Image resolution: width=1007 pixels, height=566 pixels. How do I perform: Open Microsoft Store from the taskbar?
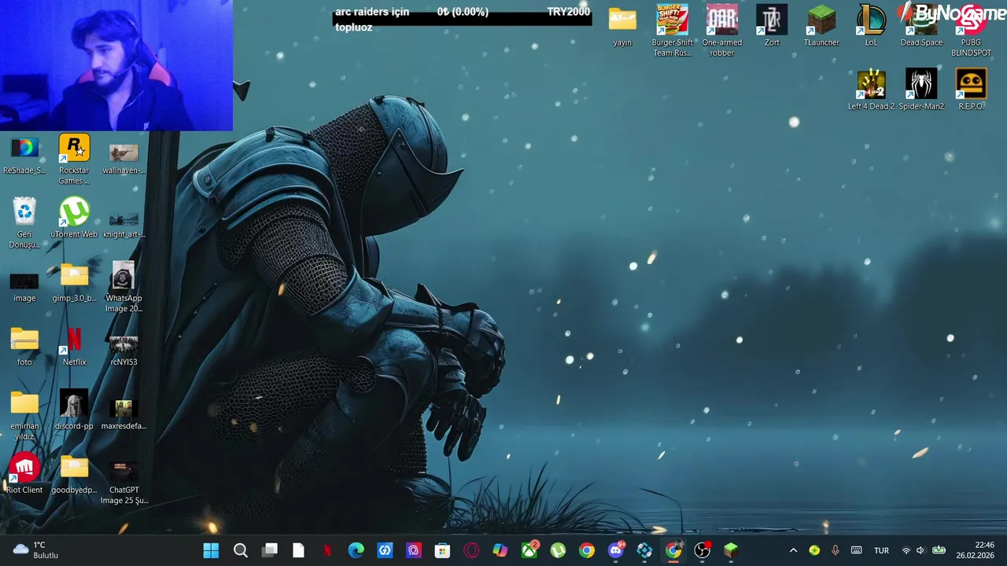(x=443, y=550)
